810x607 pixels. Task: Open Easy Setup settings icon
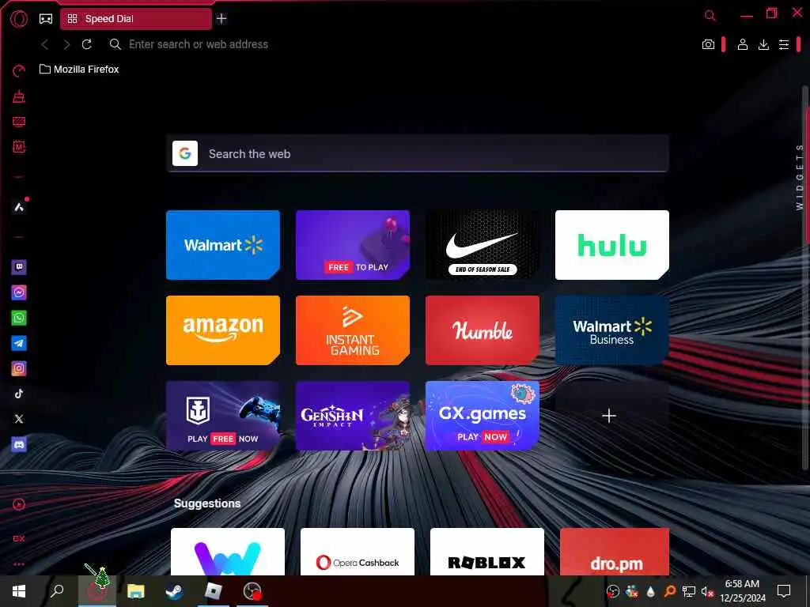(784, 44)
